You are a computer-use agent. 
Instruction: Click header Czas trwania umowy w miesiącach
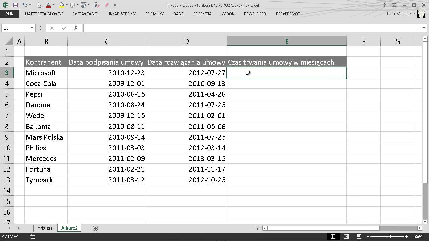click(x=287, y=62)
